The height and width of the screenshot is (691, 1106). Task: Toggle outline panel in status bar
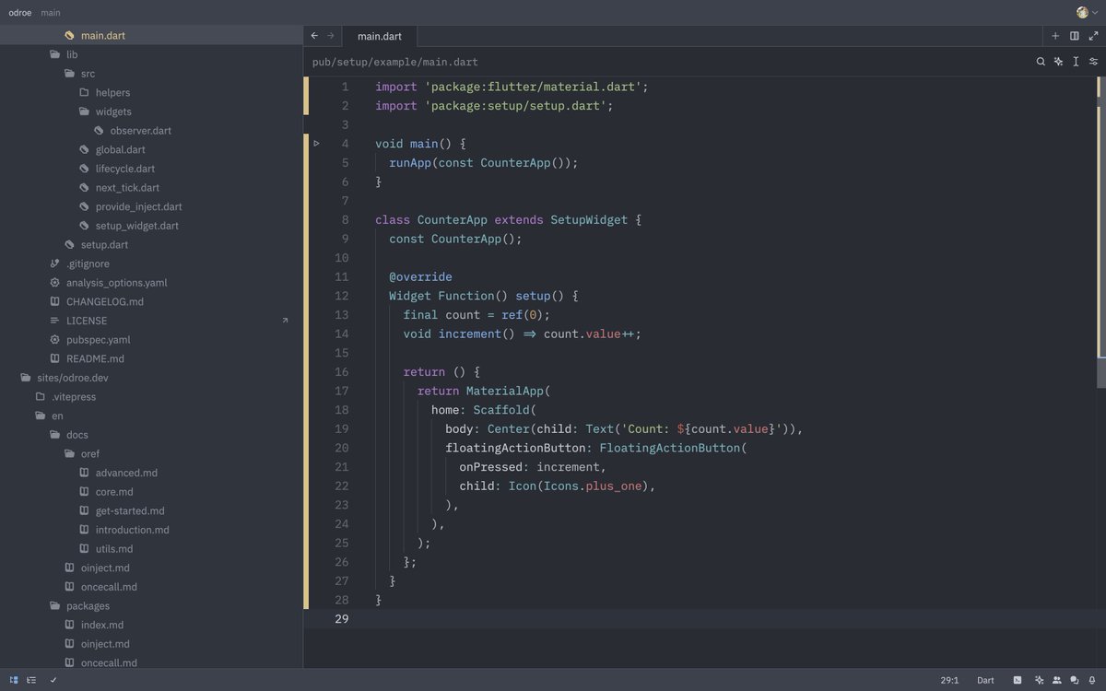(31, 680)
